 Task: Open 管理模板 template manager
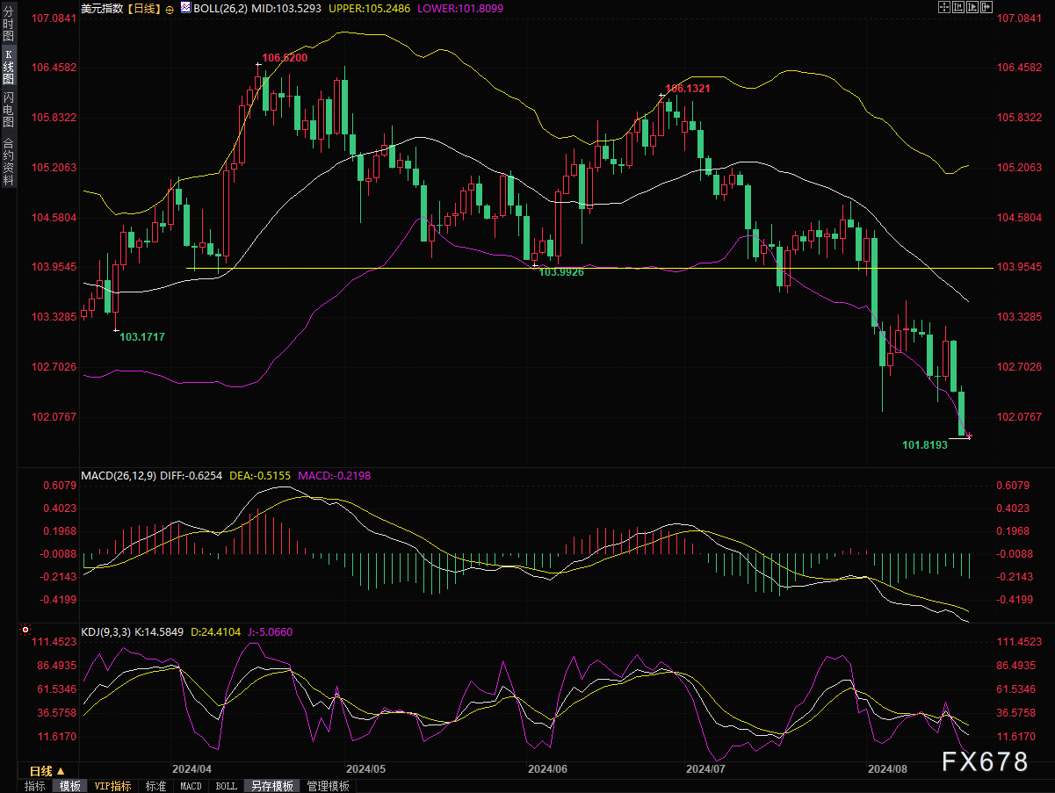point(328,786)
